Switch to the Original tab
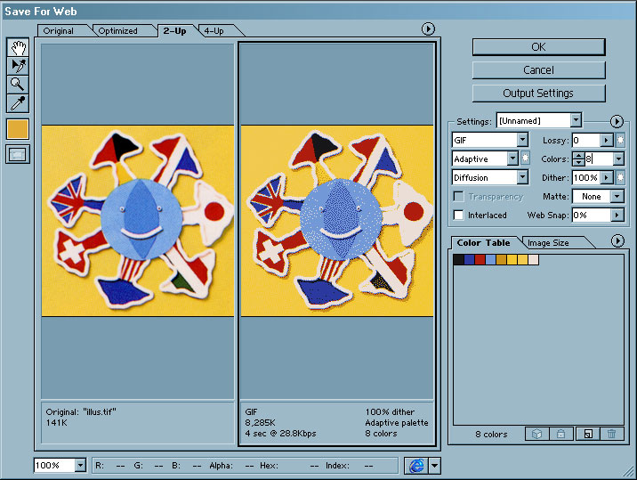Viewport: 637px width, 480px height. [59, 31]
